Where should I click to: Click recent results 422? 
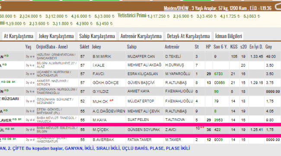217,130
